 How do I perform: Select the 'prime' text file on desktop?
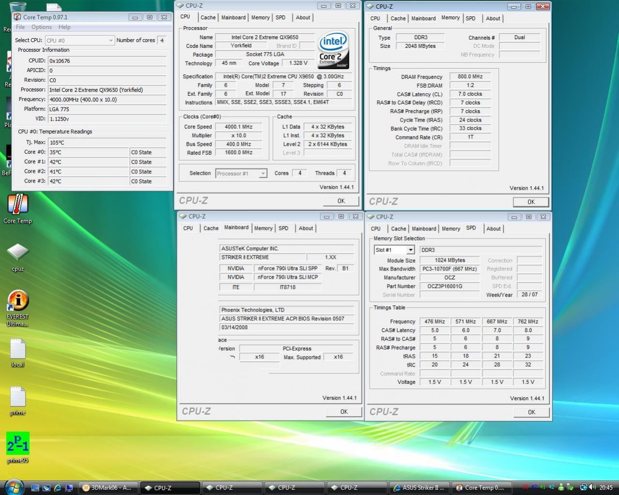tap(17, 401)
